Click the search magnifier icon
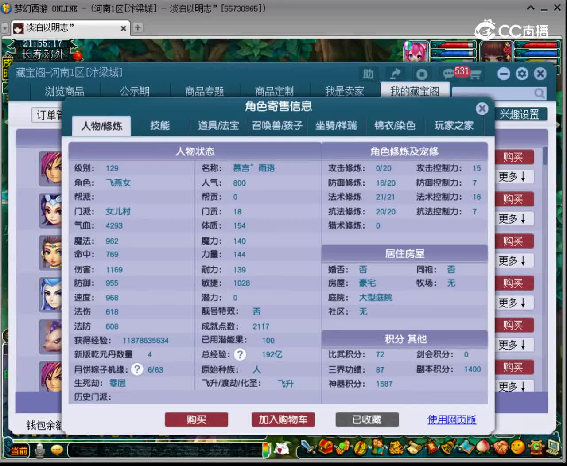Viewport: 567px width, 466px height. click(539, 93)
